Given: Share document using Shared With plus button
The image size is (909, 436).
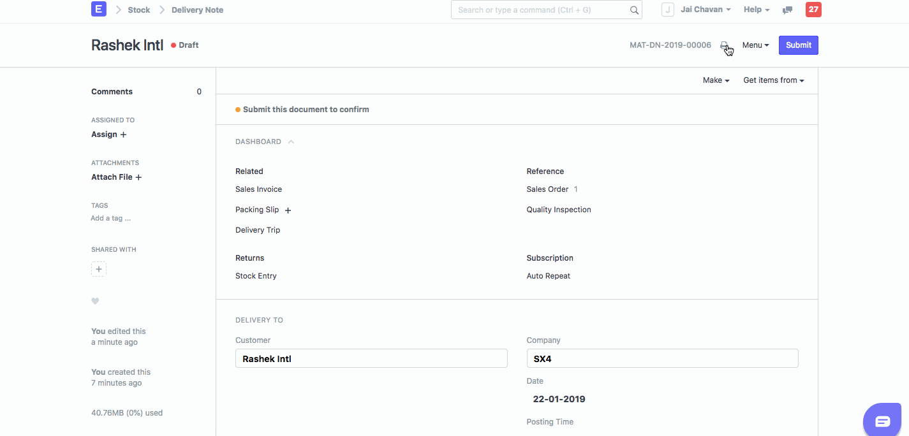Looking at the screenshot, I should point(99,268).
